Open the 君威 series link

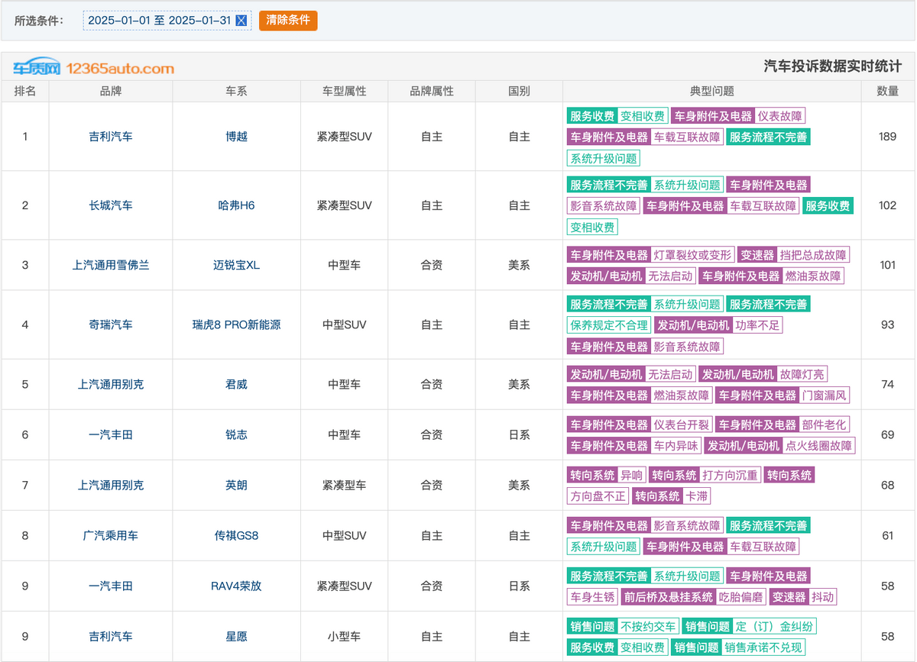pyautogui.click(x=236, y=384)
